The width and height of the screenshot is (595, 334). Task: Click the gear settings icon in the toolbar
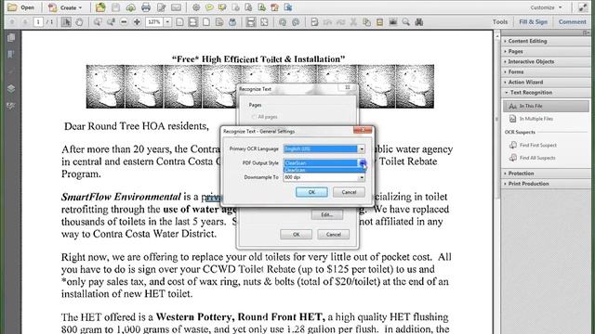pos(196,7)
